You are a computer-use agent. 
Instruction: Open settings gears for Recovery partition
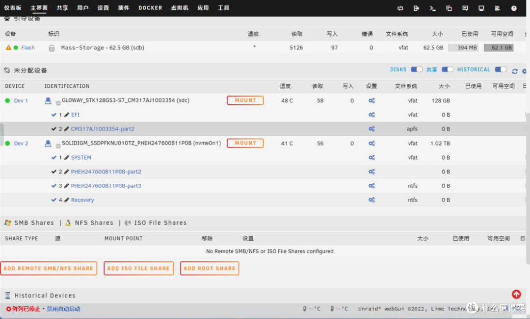[371, 200]
